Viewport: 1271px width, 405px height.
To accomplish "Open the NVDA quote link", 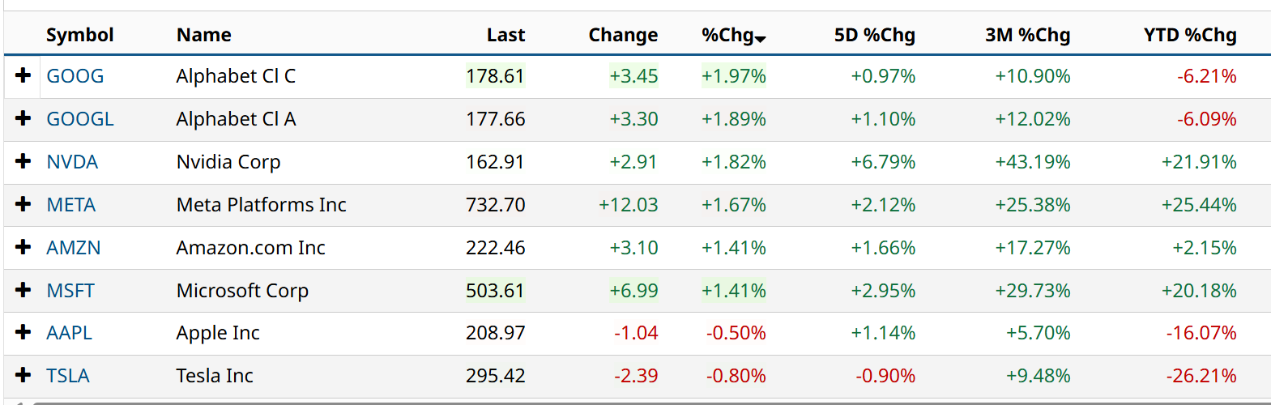I will tap(72, 162).
